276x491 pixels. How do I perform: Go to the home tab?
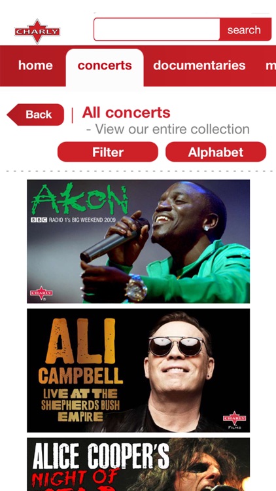35,65
